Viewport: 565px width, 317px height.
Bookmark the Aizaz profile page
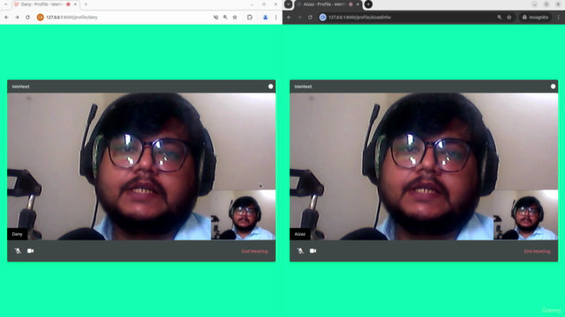(x=509, y=18)
